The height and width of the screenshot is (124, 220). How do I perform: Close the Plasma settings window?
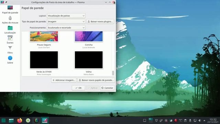113,2
